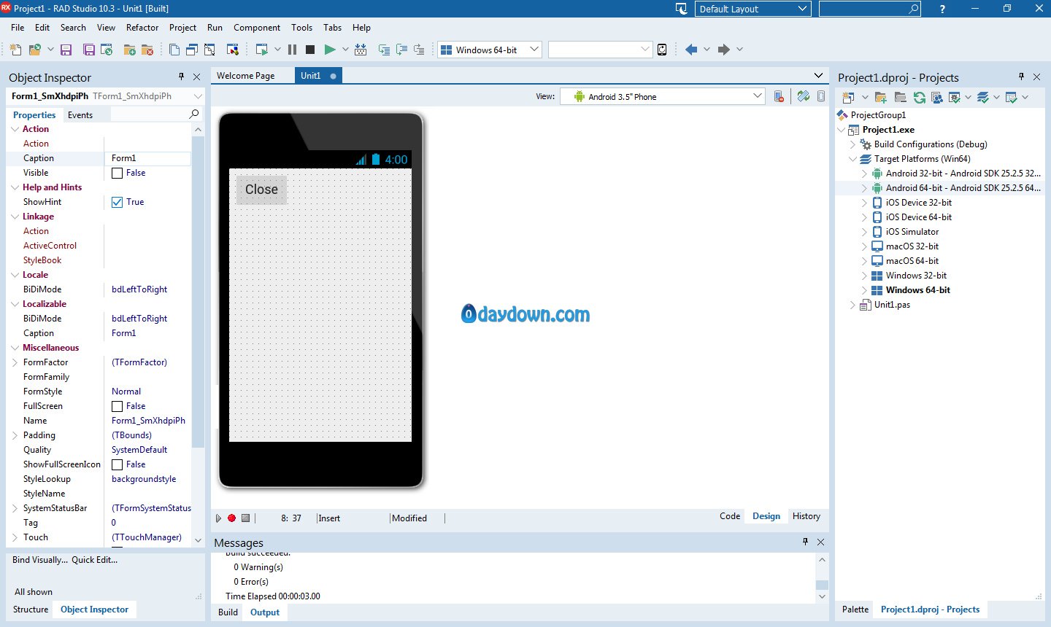Click the Save All toolbar icon
The height and width of the screenshot is (627, 1051).
pyautogui.click(x=89, y=50)
